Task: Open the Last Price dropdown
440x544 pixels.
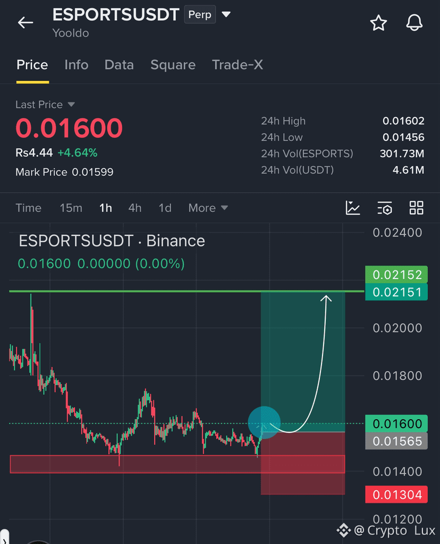Action: (45, 105)
